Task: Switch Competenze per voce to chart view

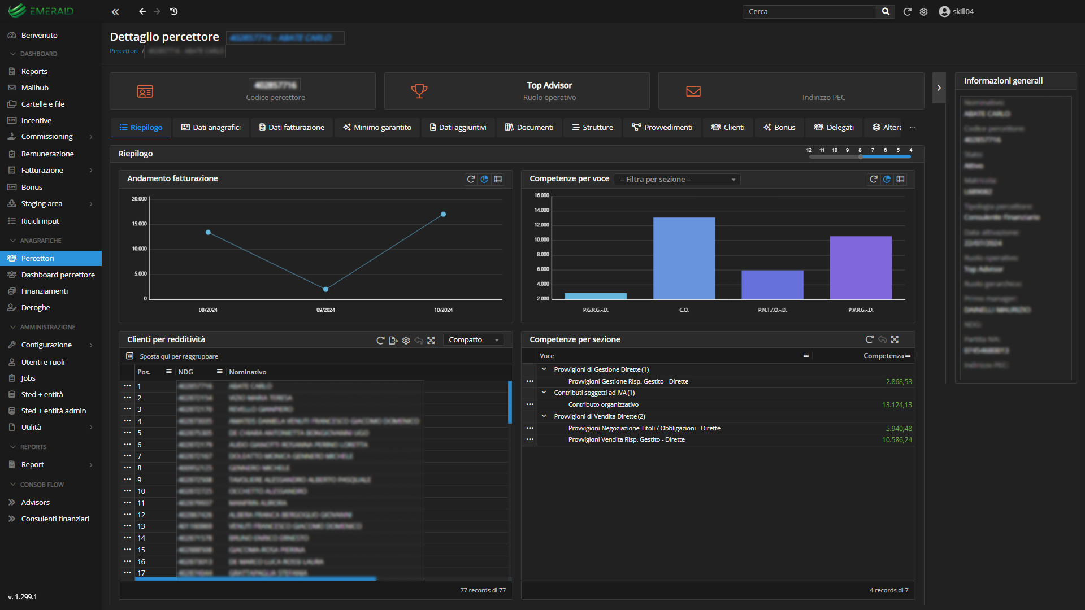Action: [x=887, y=179]
